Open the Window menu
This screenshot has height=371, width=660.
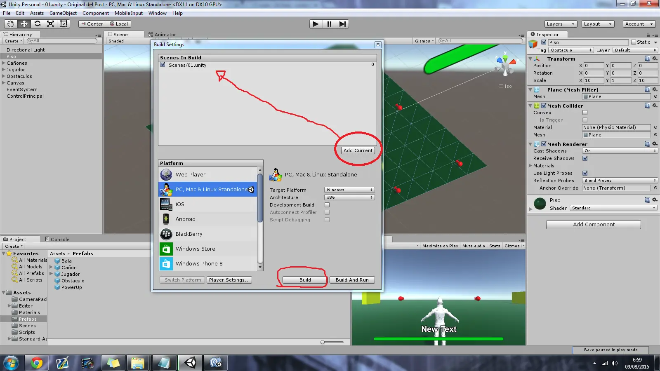point(158,13)
